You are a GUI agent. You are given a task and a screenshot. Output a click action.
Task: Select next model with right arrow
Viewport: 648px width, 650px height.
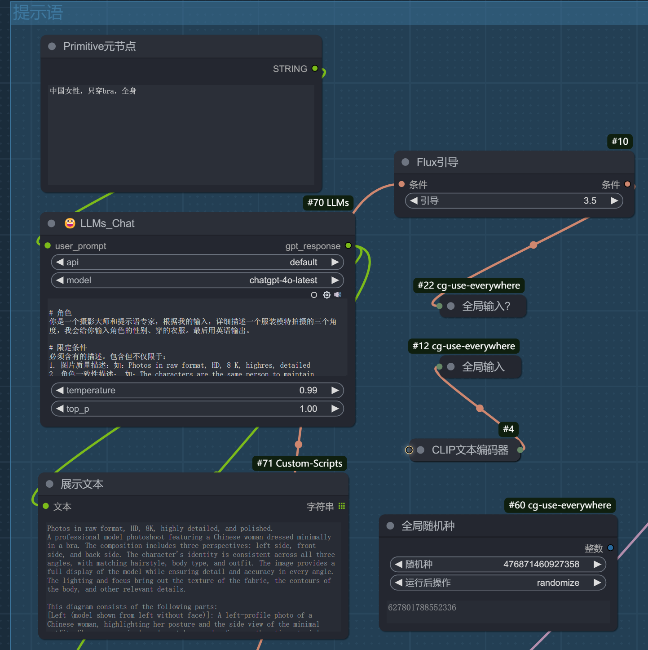pyautogui.click(x=335, y=280)
